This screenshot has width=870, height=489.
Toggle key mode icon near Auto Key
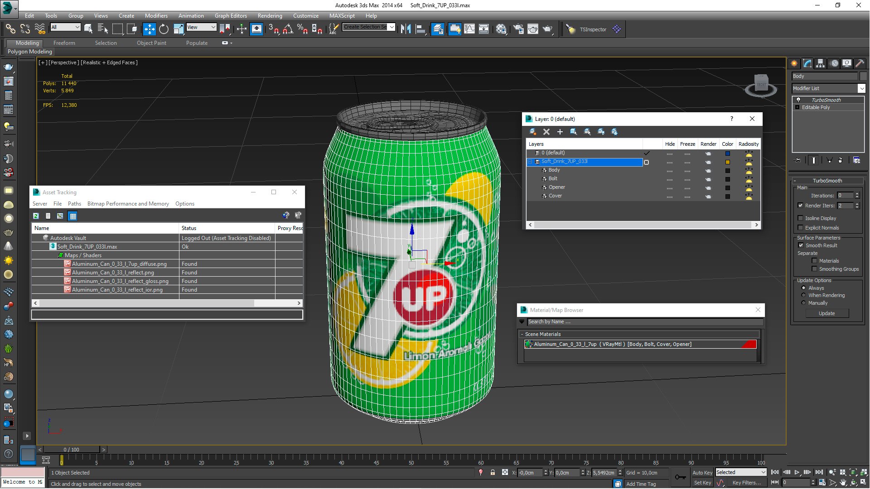pos(680,477)
